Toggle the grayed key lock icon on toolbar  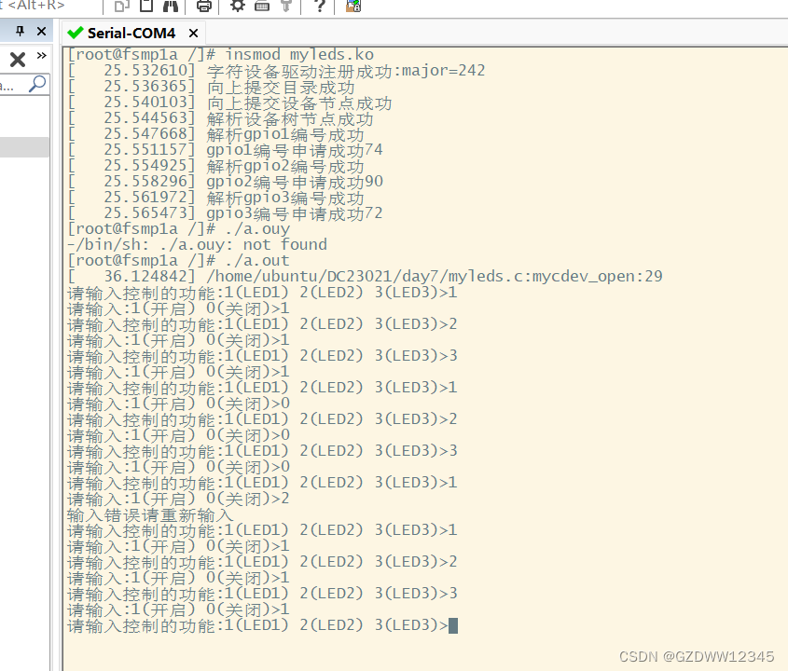tap(287, 7)
